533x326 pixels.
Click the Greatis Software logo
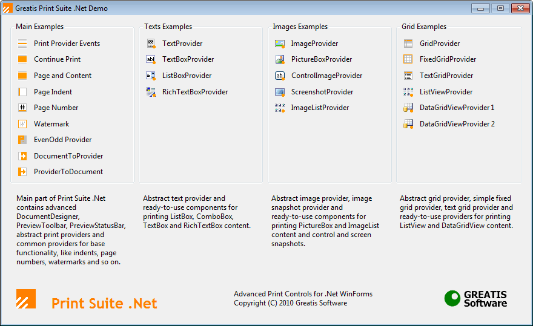point(476,299)
